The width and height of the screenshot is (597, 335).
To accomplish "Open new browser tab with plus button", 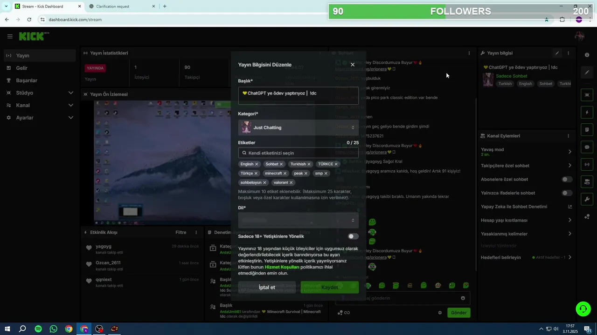I will pos(165,7).
